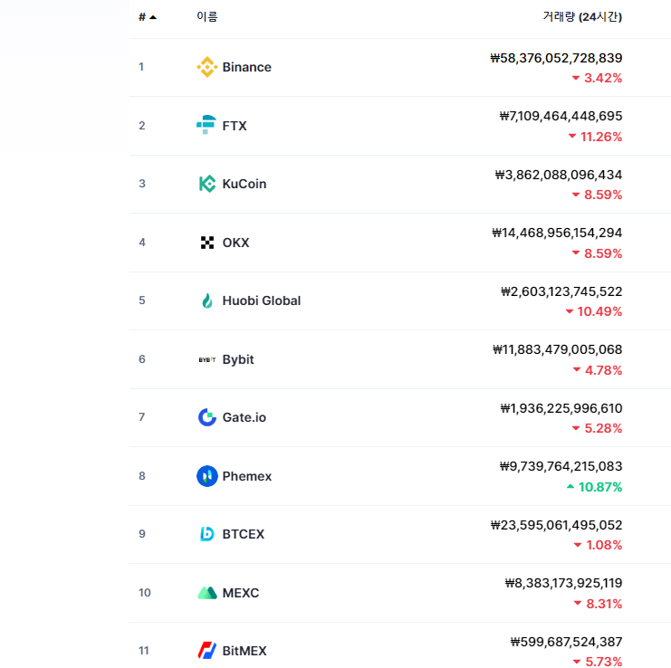
Task: Click the FTX logo icon
Action: click(206, 126)
